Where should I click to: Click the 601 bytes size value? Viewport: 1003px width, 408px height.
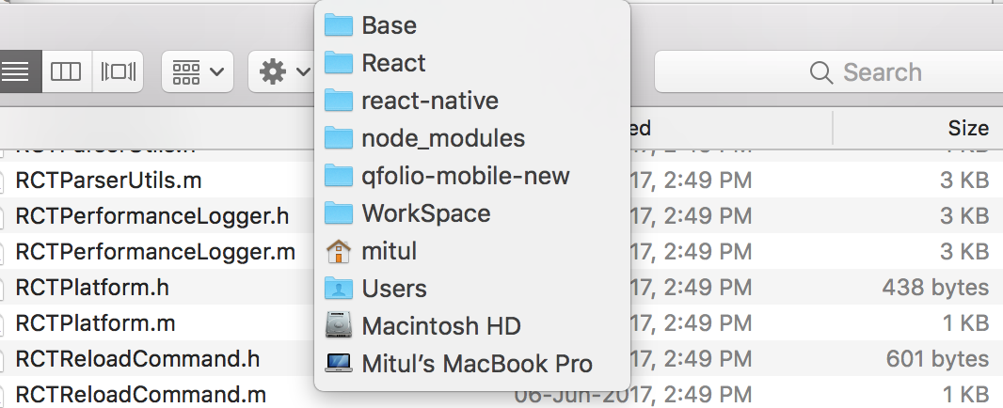pyautogui.click(x=938, y=359)
